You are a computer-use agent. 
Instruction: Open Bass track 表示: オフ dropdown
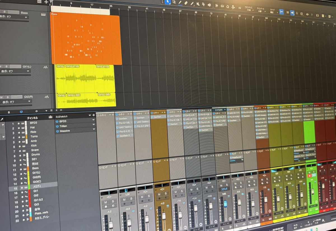click(x=14, y=17)
